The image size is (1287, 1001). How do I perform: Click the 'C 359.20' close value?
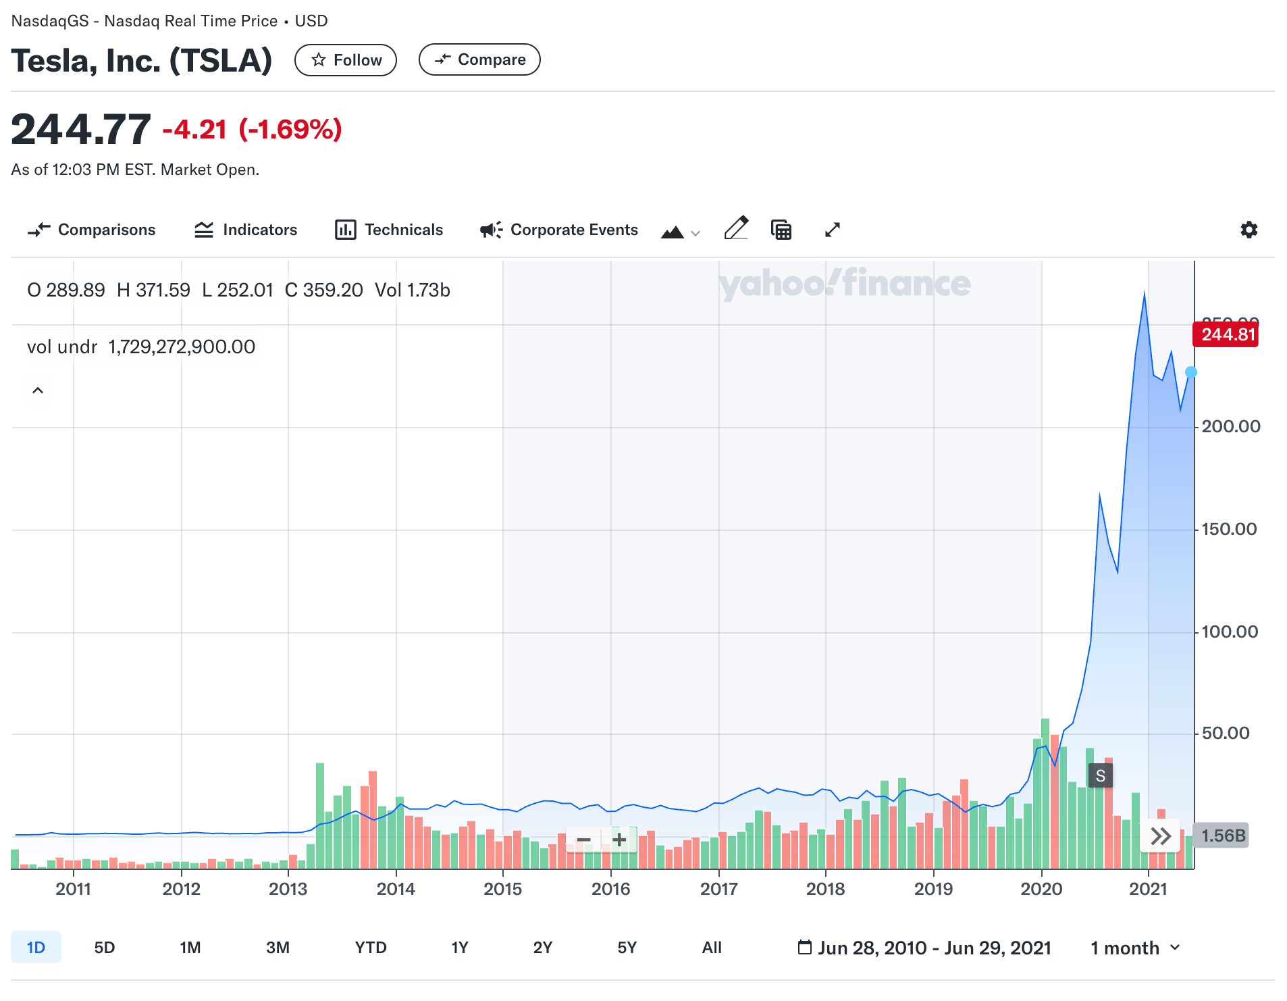[x=324, y=290]
